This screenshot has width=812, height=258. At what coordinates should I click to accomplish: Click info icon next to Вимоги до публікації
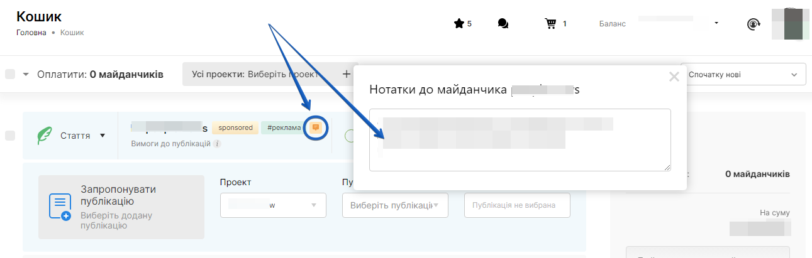pos(217,144)
